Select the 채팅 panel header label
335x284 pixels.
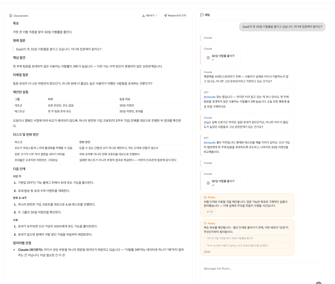click(x=207, y=15)
